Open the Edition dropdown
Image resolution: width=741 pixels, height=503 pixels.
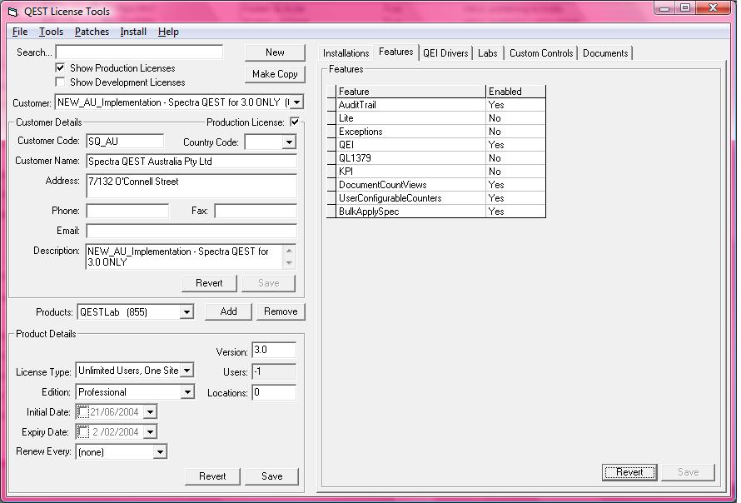[x=186, y=392]
